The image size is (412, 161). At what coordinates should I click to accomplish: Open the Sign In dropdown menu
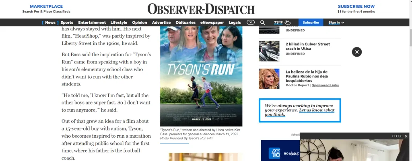[x=336, y=22]
